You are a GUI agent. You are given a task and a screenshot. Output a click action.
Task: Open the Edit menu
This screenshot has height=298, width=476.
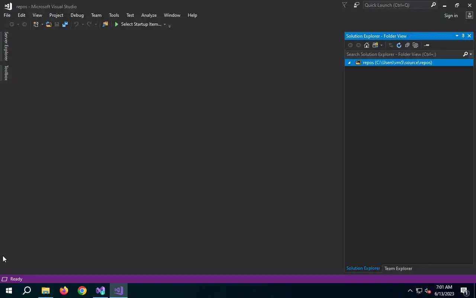tap(22, 15)
